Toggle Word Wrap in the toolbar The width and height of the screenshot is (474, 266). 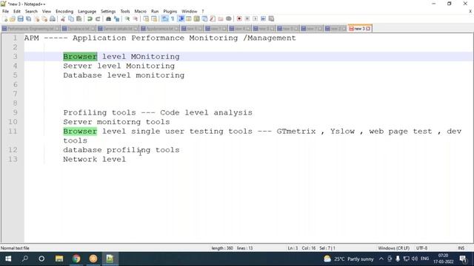click(x=164, y=18)
